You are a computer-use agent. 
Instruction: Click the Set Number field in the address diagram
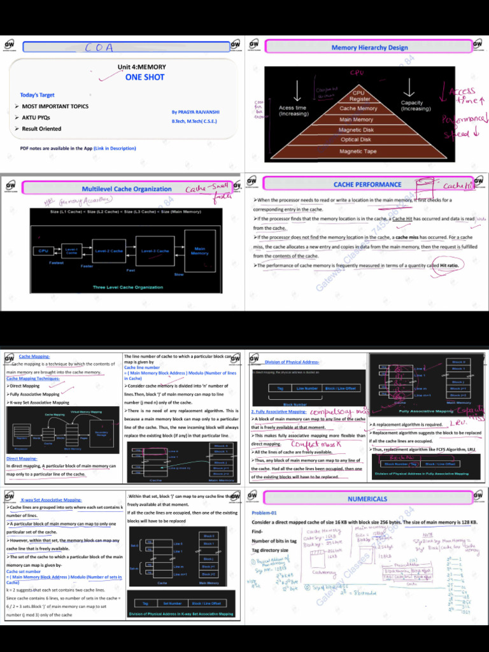click(x=172, y=603)
